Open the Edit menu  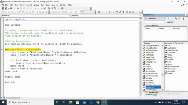[11, 5]
